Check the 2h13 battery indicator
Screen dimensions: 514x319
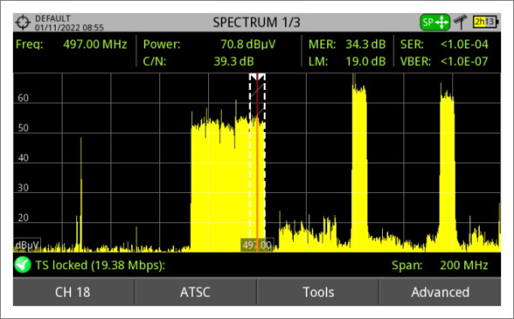click(x=486, y=22)
